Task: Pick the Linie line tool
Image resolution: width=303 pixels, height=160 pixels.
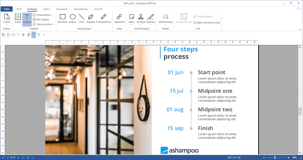Action: coord(81,19)
